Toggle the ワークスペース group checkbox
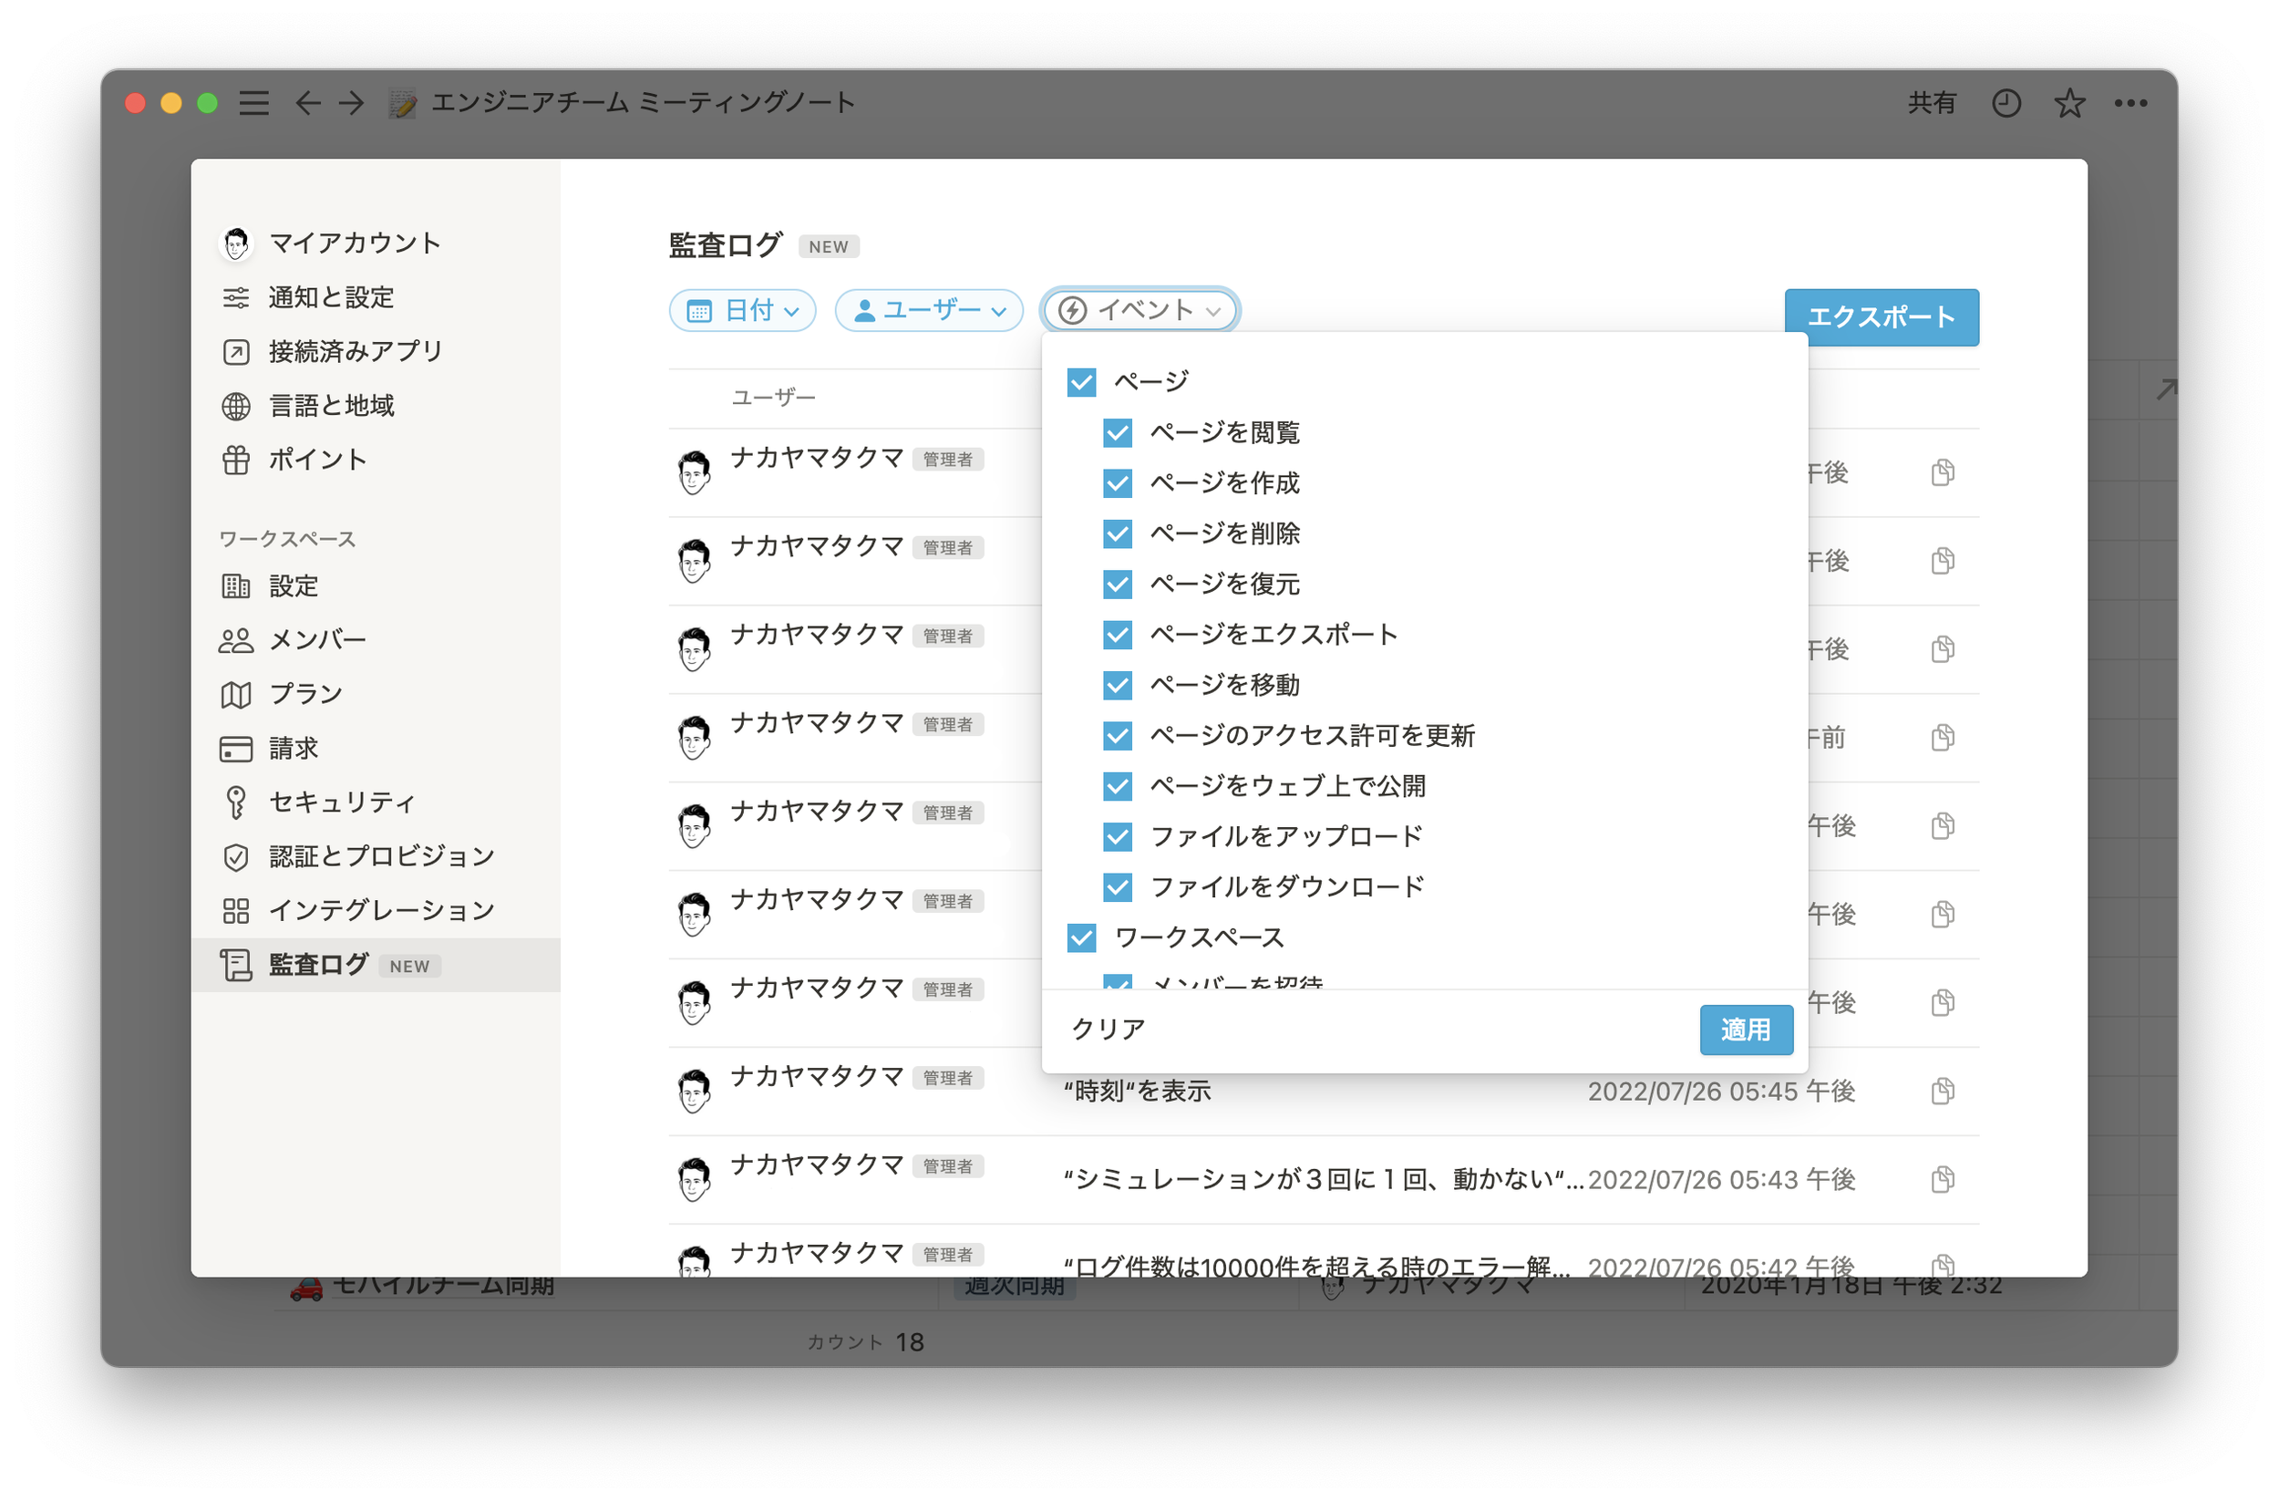The width and height of the screenshot is (2279, 1501). 1081,937
